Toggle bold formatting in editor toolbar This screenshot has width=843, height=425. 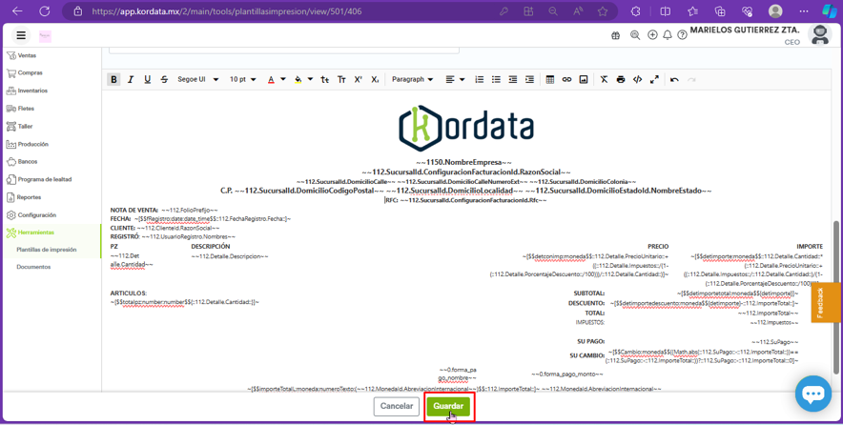(113, 80)
